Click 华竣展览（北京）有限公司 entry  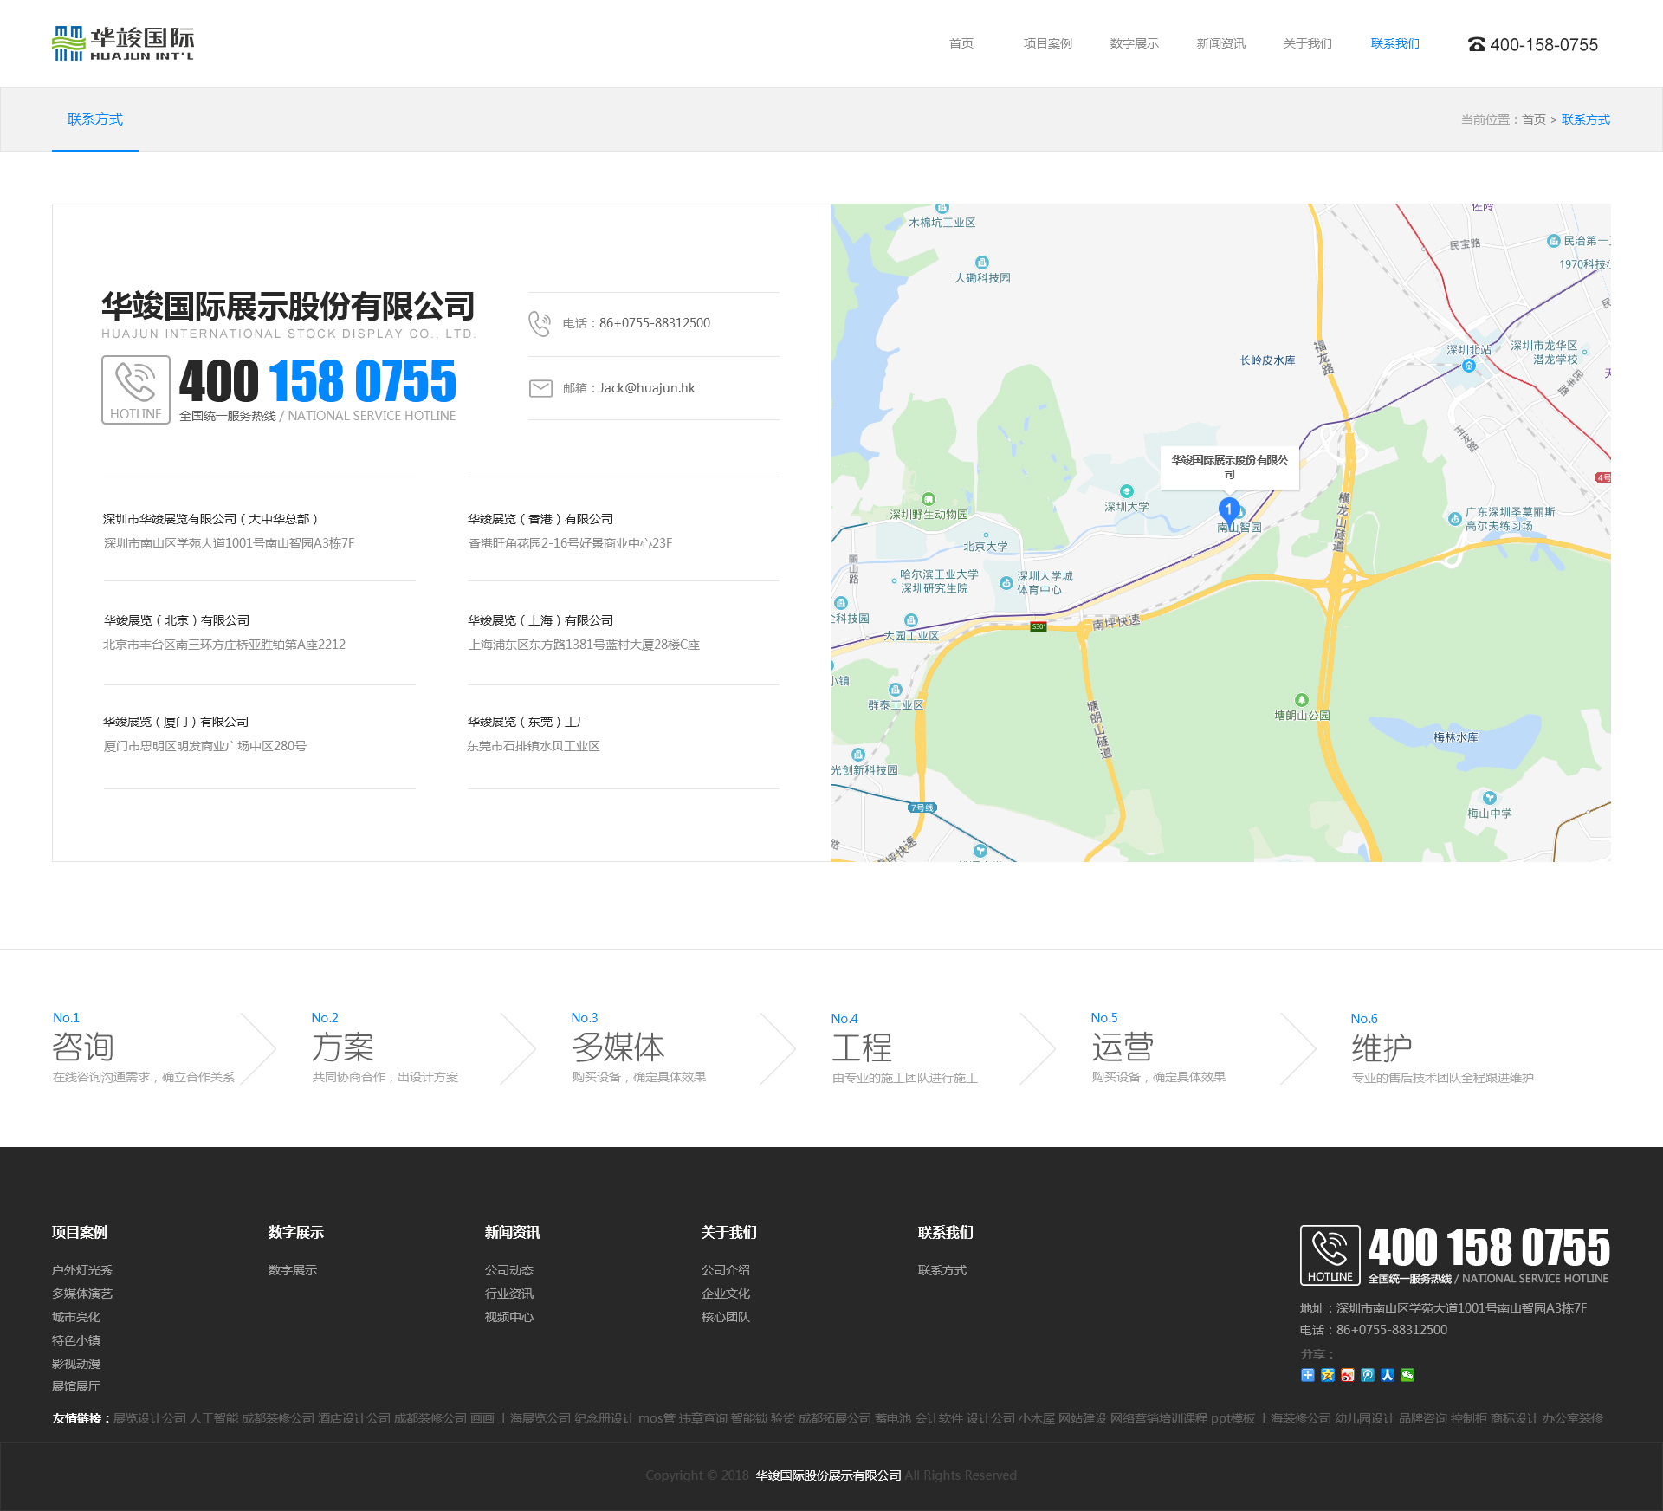[x=177, y=620]
